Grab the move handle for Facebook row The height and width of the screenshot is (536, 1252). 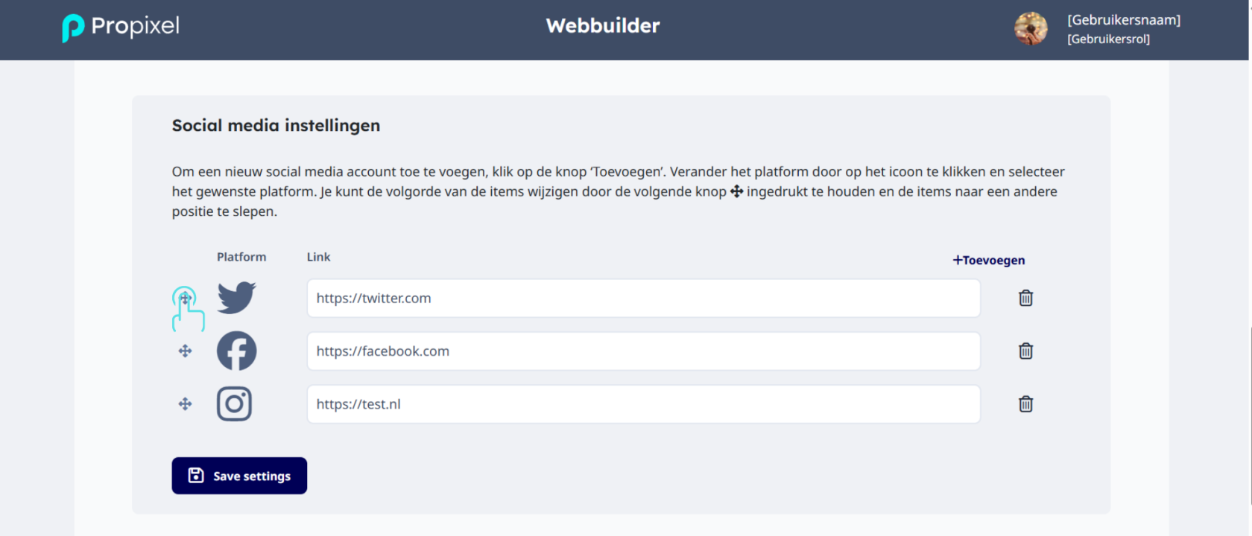coord(186,351)
